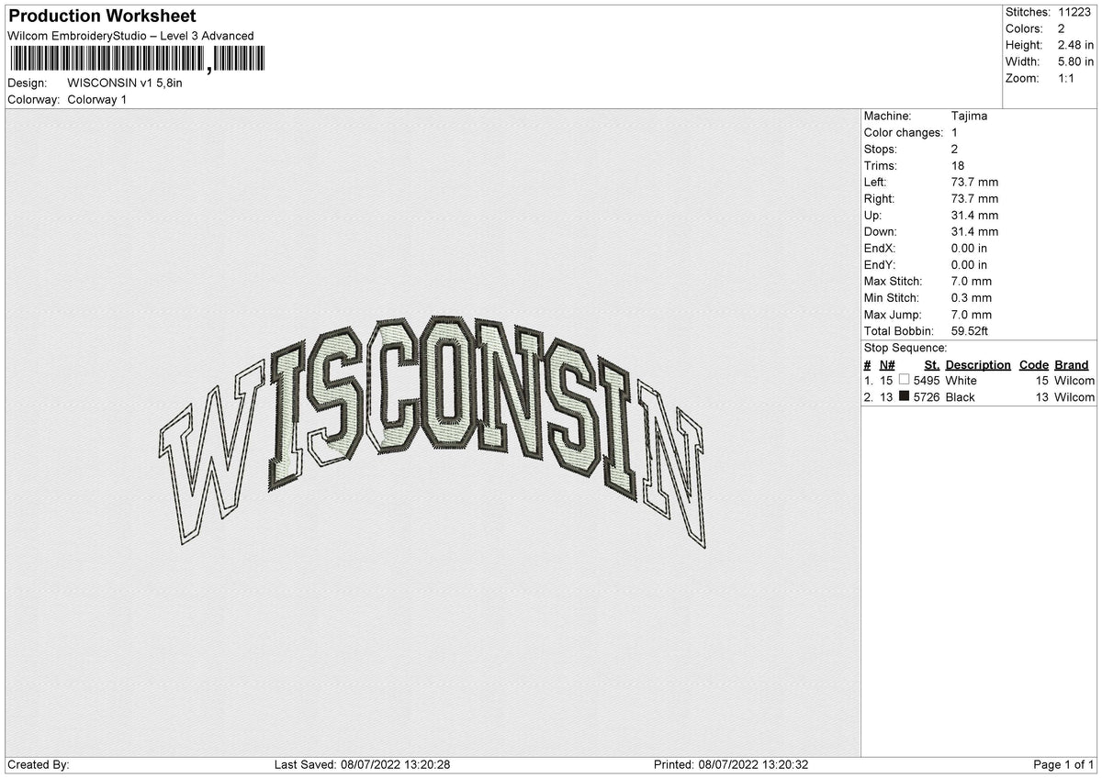This screenshot has height=778, width=1102.
Task: Click the 'Code' column header
Action: [x=1034, y=365]
